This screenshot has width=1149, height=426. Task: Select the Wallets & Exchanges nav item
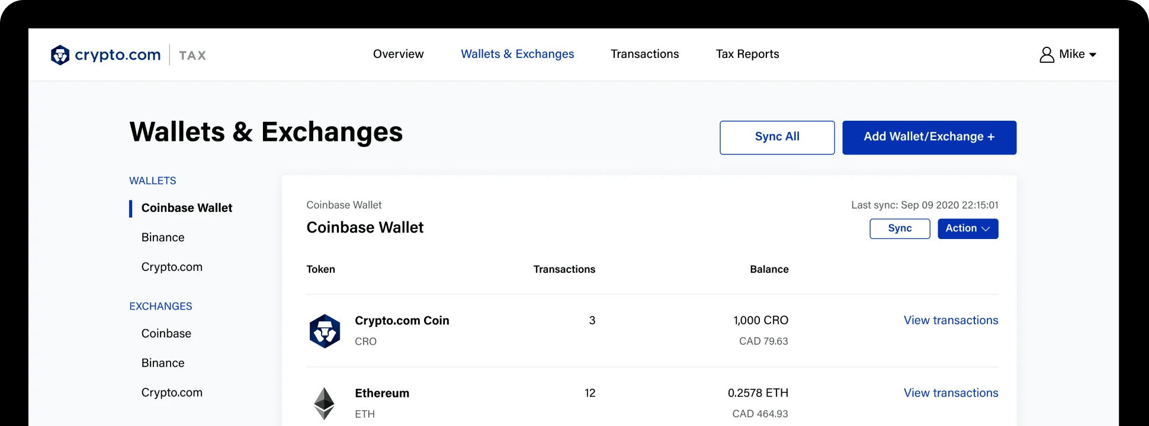(518, 54)
